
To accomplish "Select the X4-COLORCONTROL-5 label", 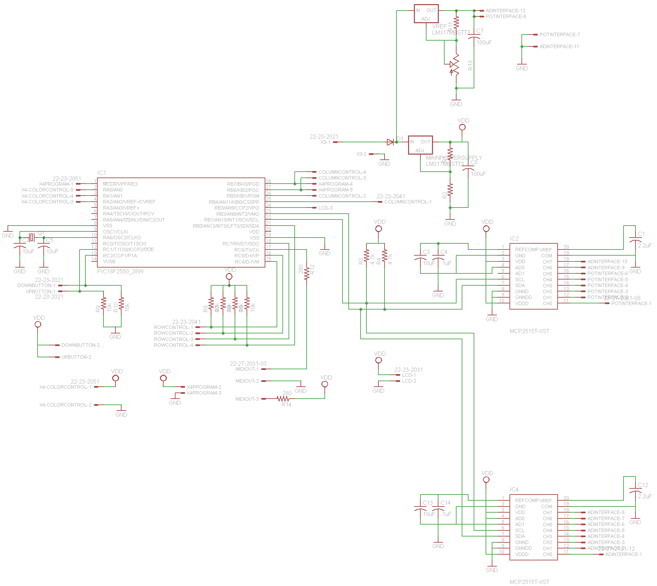I will pyautogui.click(x=47, y=190).
